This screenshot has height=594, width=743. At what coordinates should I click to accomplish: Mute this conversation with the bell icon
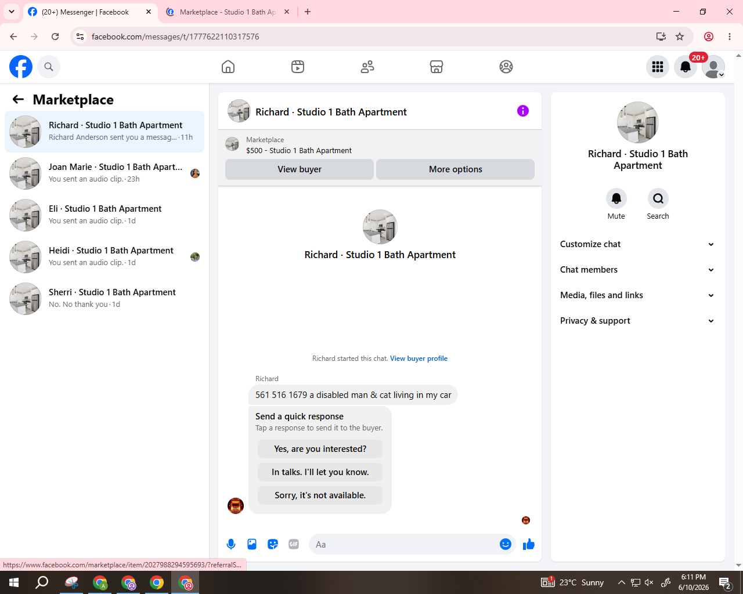coord(616,198)
